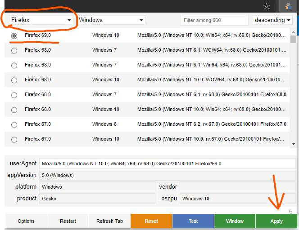The image size is (299, 230).
Task: Click Mozilla/5.0 string with rv:69.0
Action: click(212, 35)
